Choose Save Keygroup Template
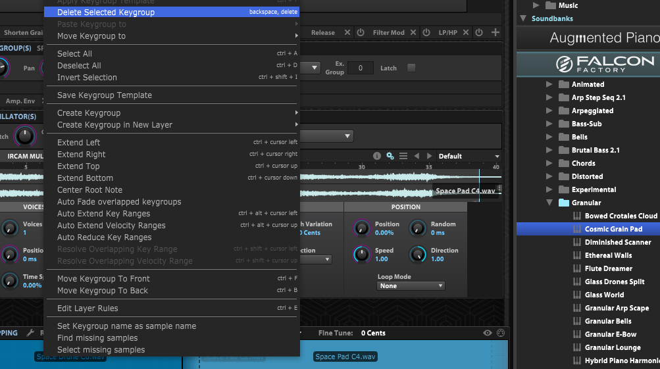 [172, 95]
